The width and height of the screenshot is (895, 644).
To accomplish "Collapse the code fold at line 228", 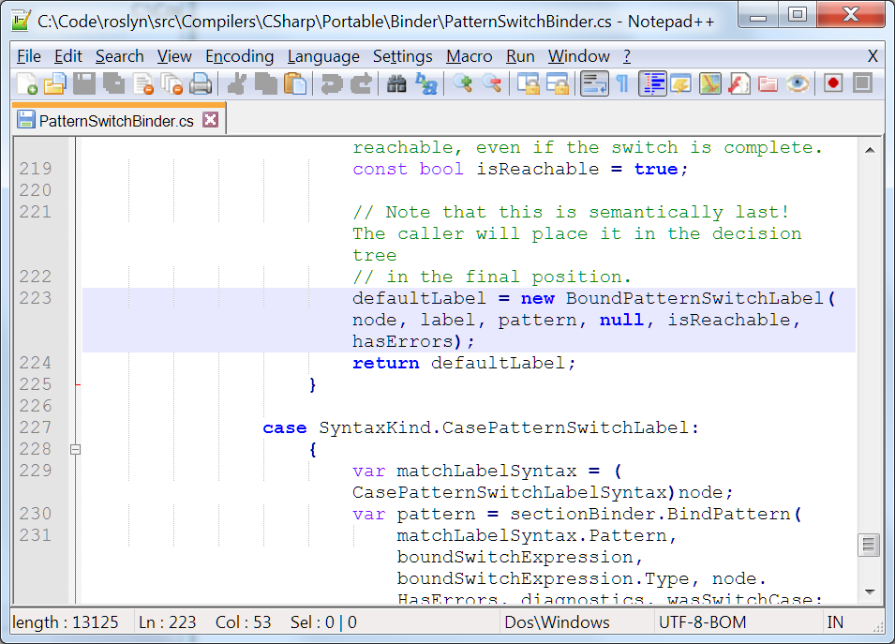I will tap(76, 449).
